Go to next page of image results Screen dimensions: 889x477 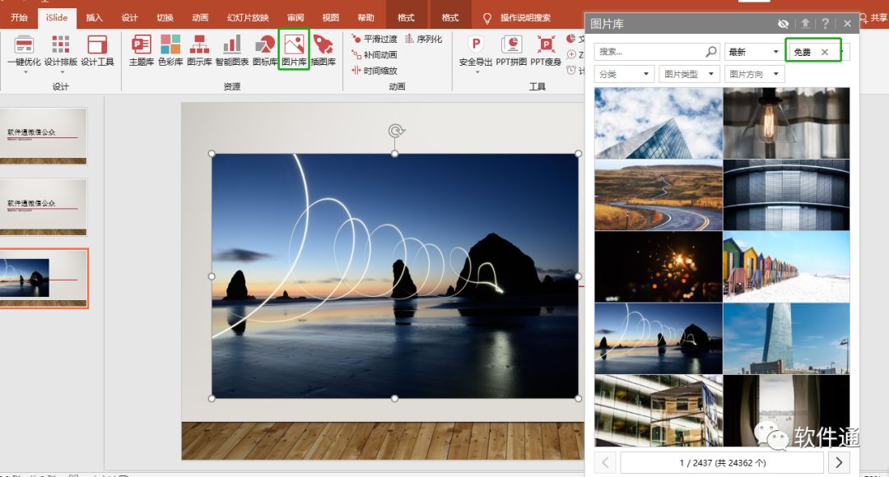coord(839,462)
